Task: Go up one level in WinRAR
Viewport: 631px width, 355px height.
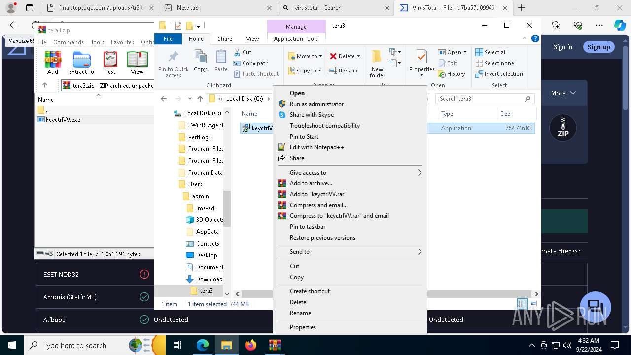Action: tap(45, 85)
